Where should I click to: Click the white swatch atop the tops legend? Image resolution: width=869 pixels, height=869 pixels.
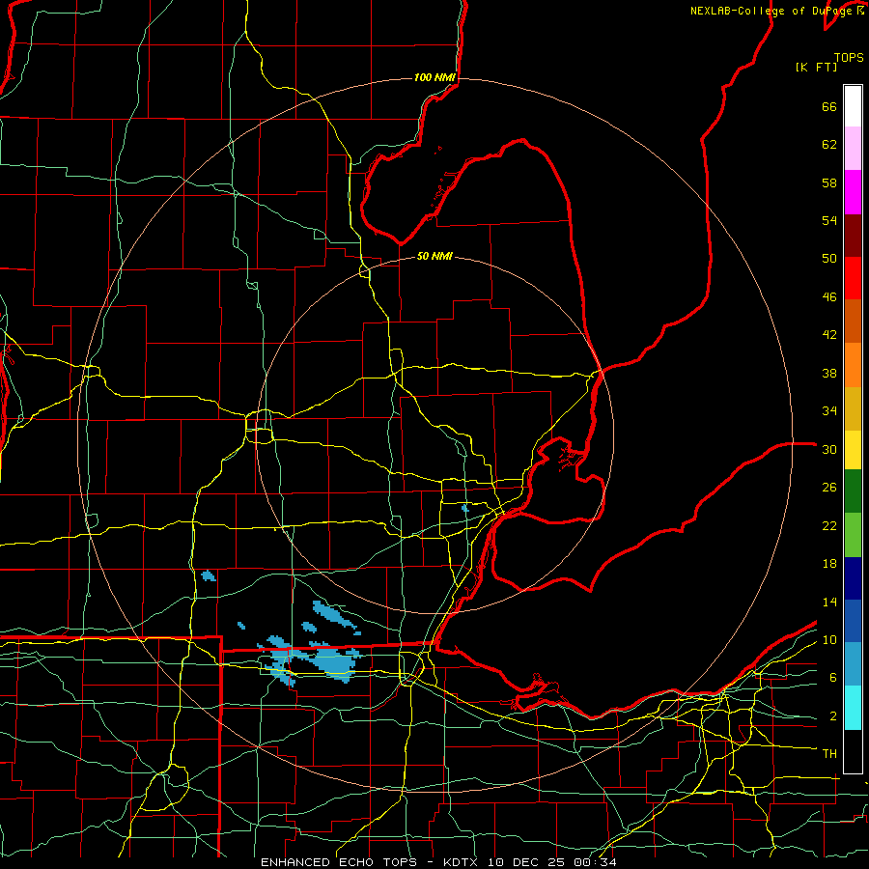pos(853,106)
